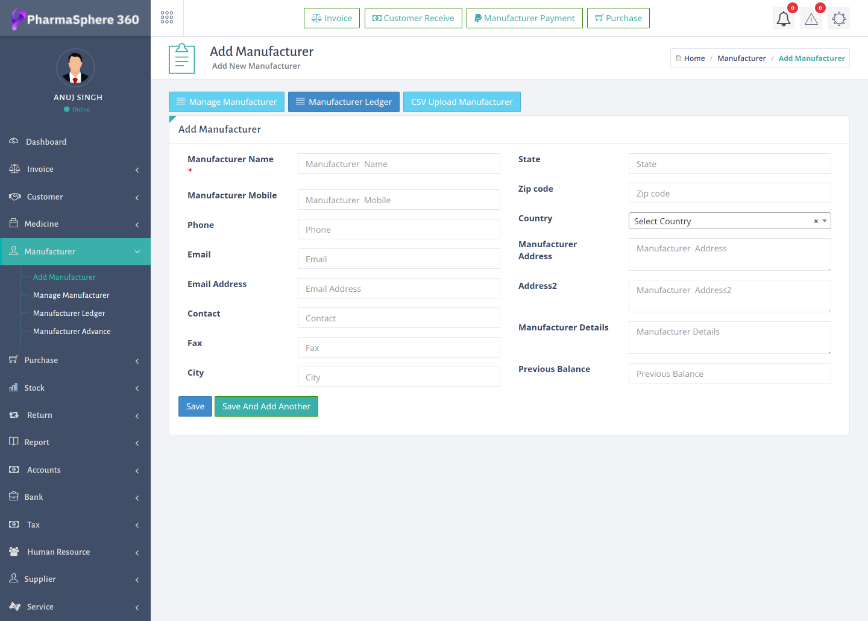Open the settings gear icon
This screenshot has width=868, height=621.
(x=838, y=19)
